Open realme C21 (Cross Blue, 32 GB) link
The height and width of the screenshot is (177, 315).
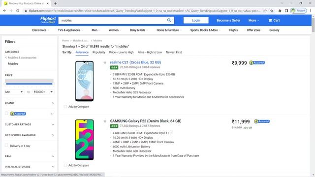(135, 62)
